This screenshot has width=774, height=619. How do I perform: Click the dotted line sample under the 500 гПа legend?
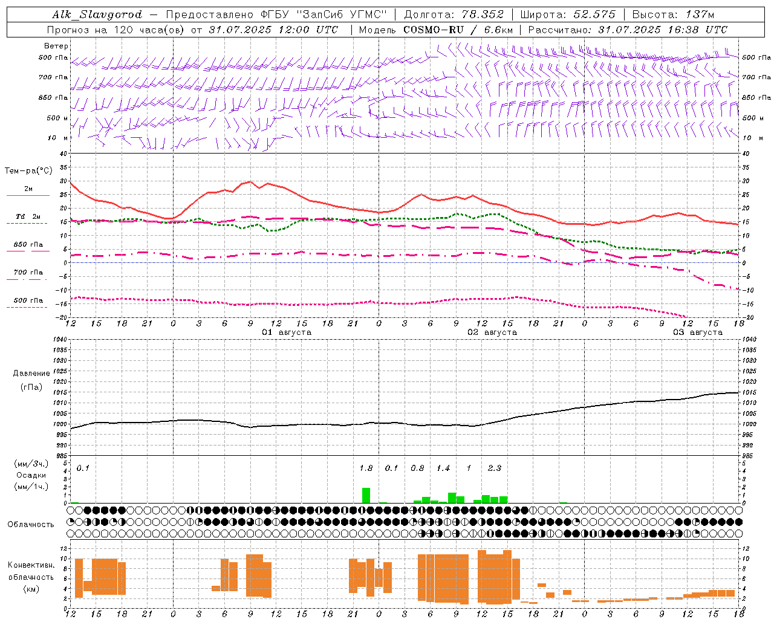[x=27, y=307]
